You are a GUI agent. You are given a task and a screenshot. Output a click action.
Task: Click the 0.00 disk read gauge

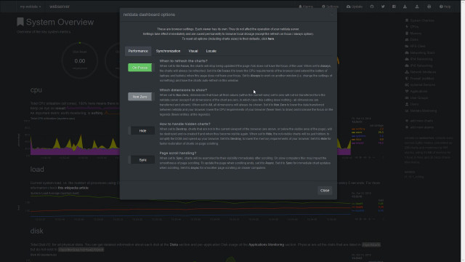click(80, 61)
